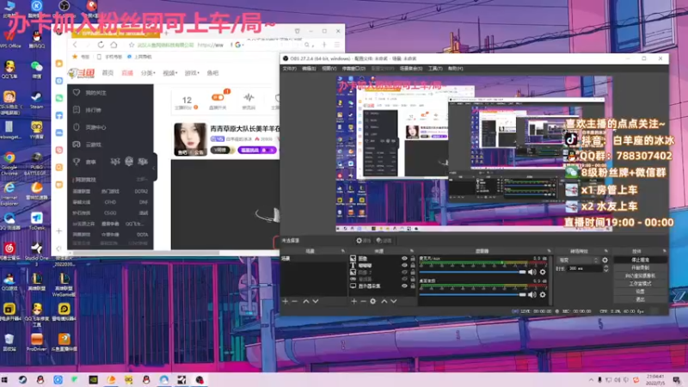Go to browser home page icon
Image resolution: width=688 pixels, height=387 pixels.
click(x=114, y=45)
